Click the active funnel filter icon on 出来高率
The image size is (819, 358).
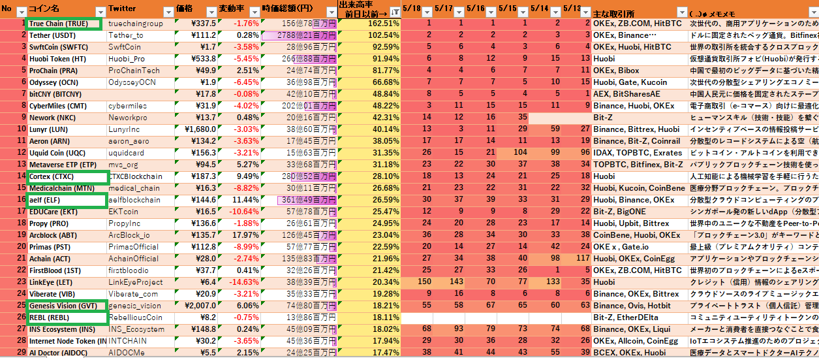[394, 12]
